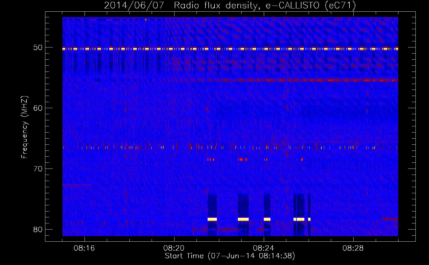Click the "Start Time (07-Jun-14 08:14:38)" label
The image size is (429, 265).
tap(230, 256)
